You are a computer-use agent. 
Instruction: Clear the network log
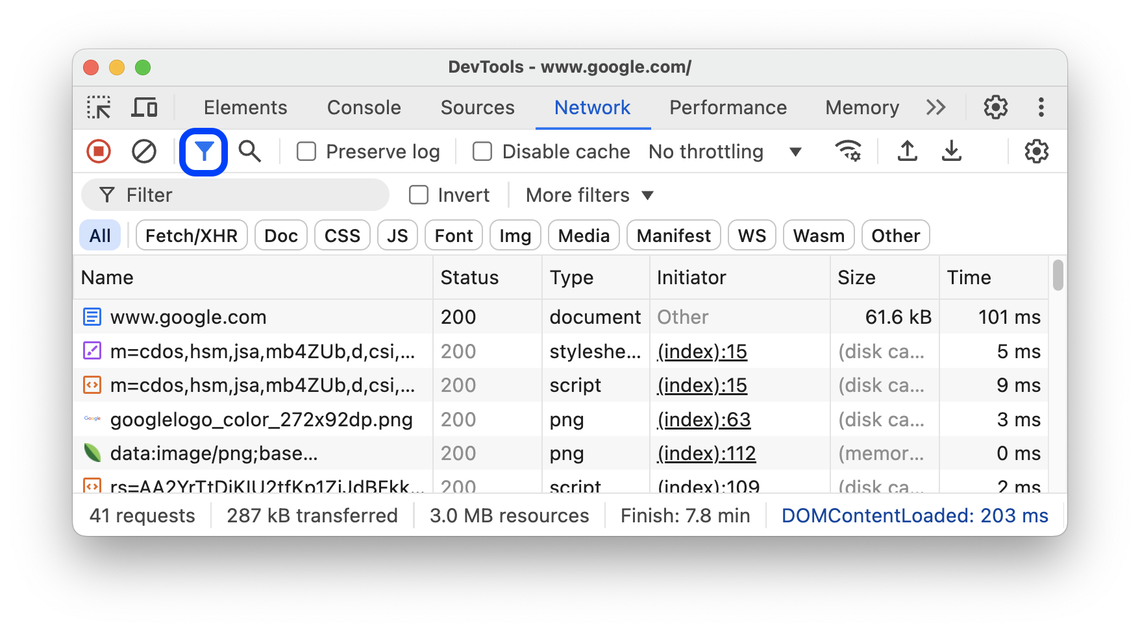point(144,152)
